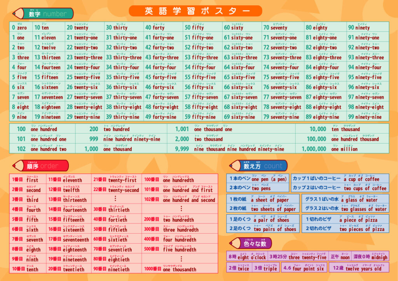Viewport: 398px width, 281px height.
Task: Click the '50 fifty' cell
Action: point(203,28)
